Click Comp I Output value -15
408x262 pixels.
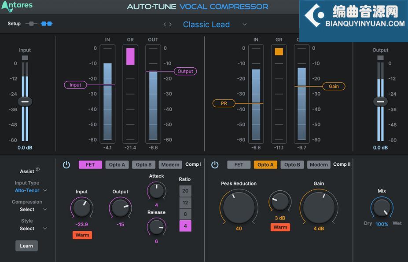(120, 224)
